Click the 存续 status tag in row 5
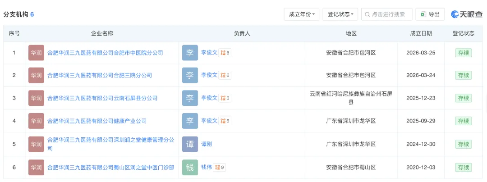The image size is (487, 182). [464, 144]
